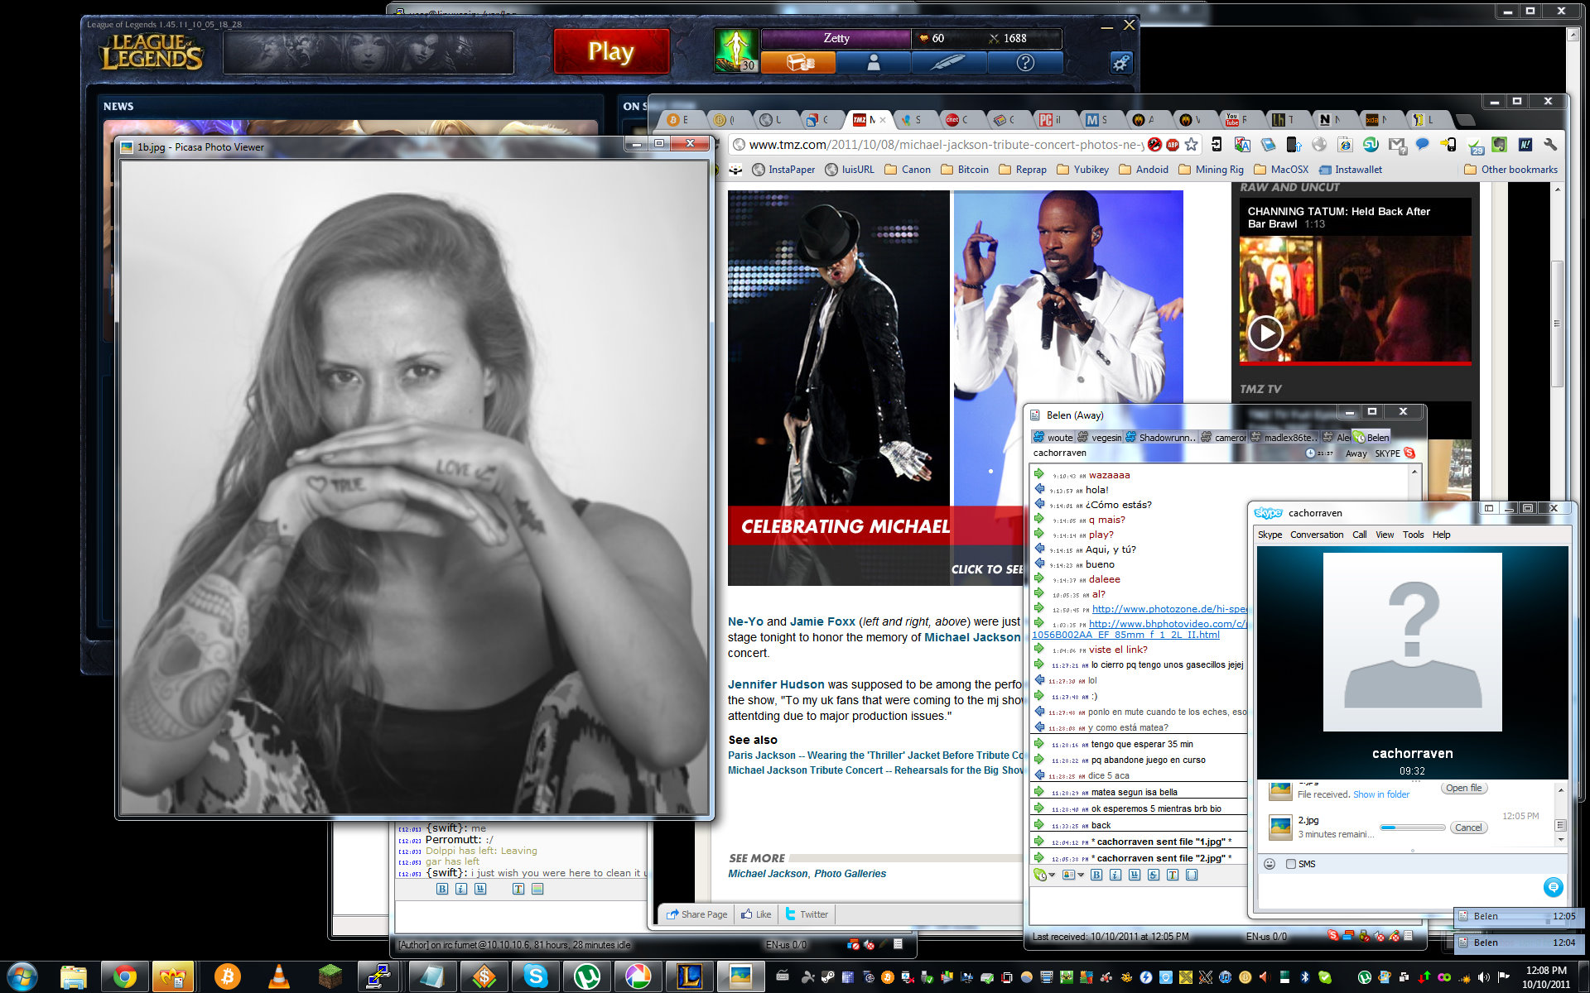1590x993 pixels.
Task: Open League client help question mark
Action: click(1025, 63)
